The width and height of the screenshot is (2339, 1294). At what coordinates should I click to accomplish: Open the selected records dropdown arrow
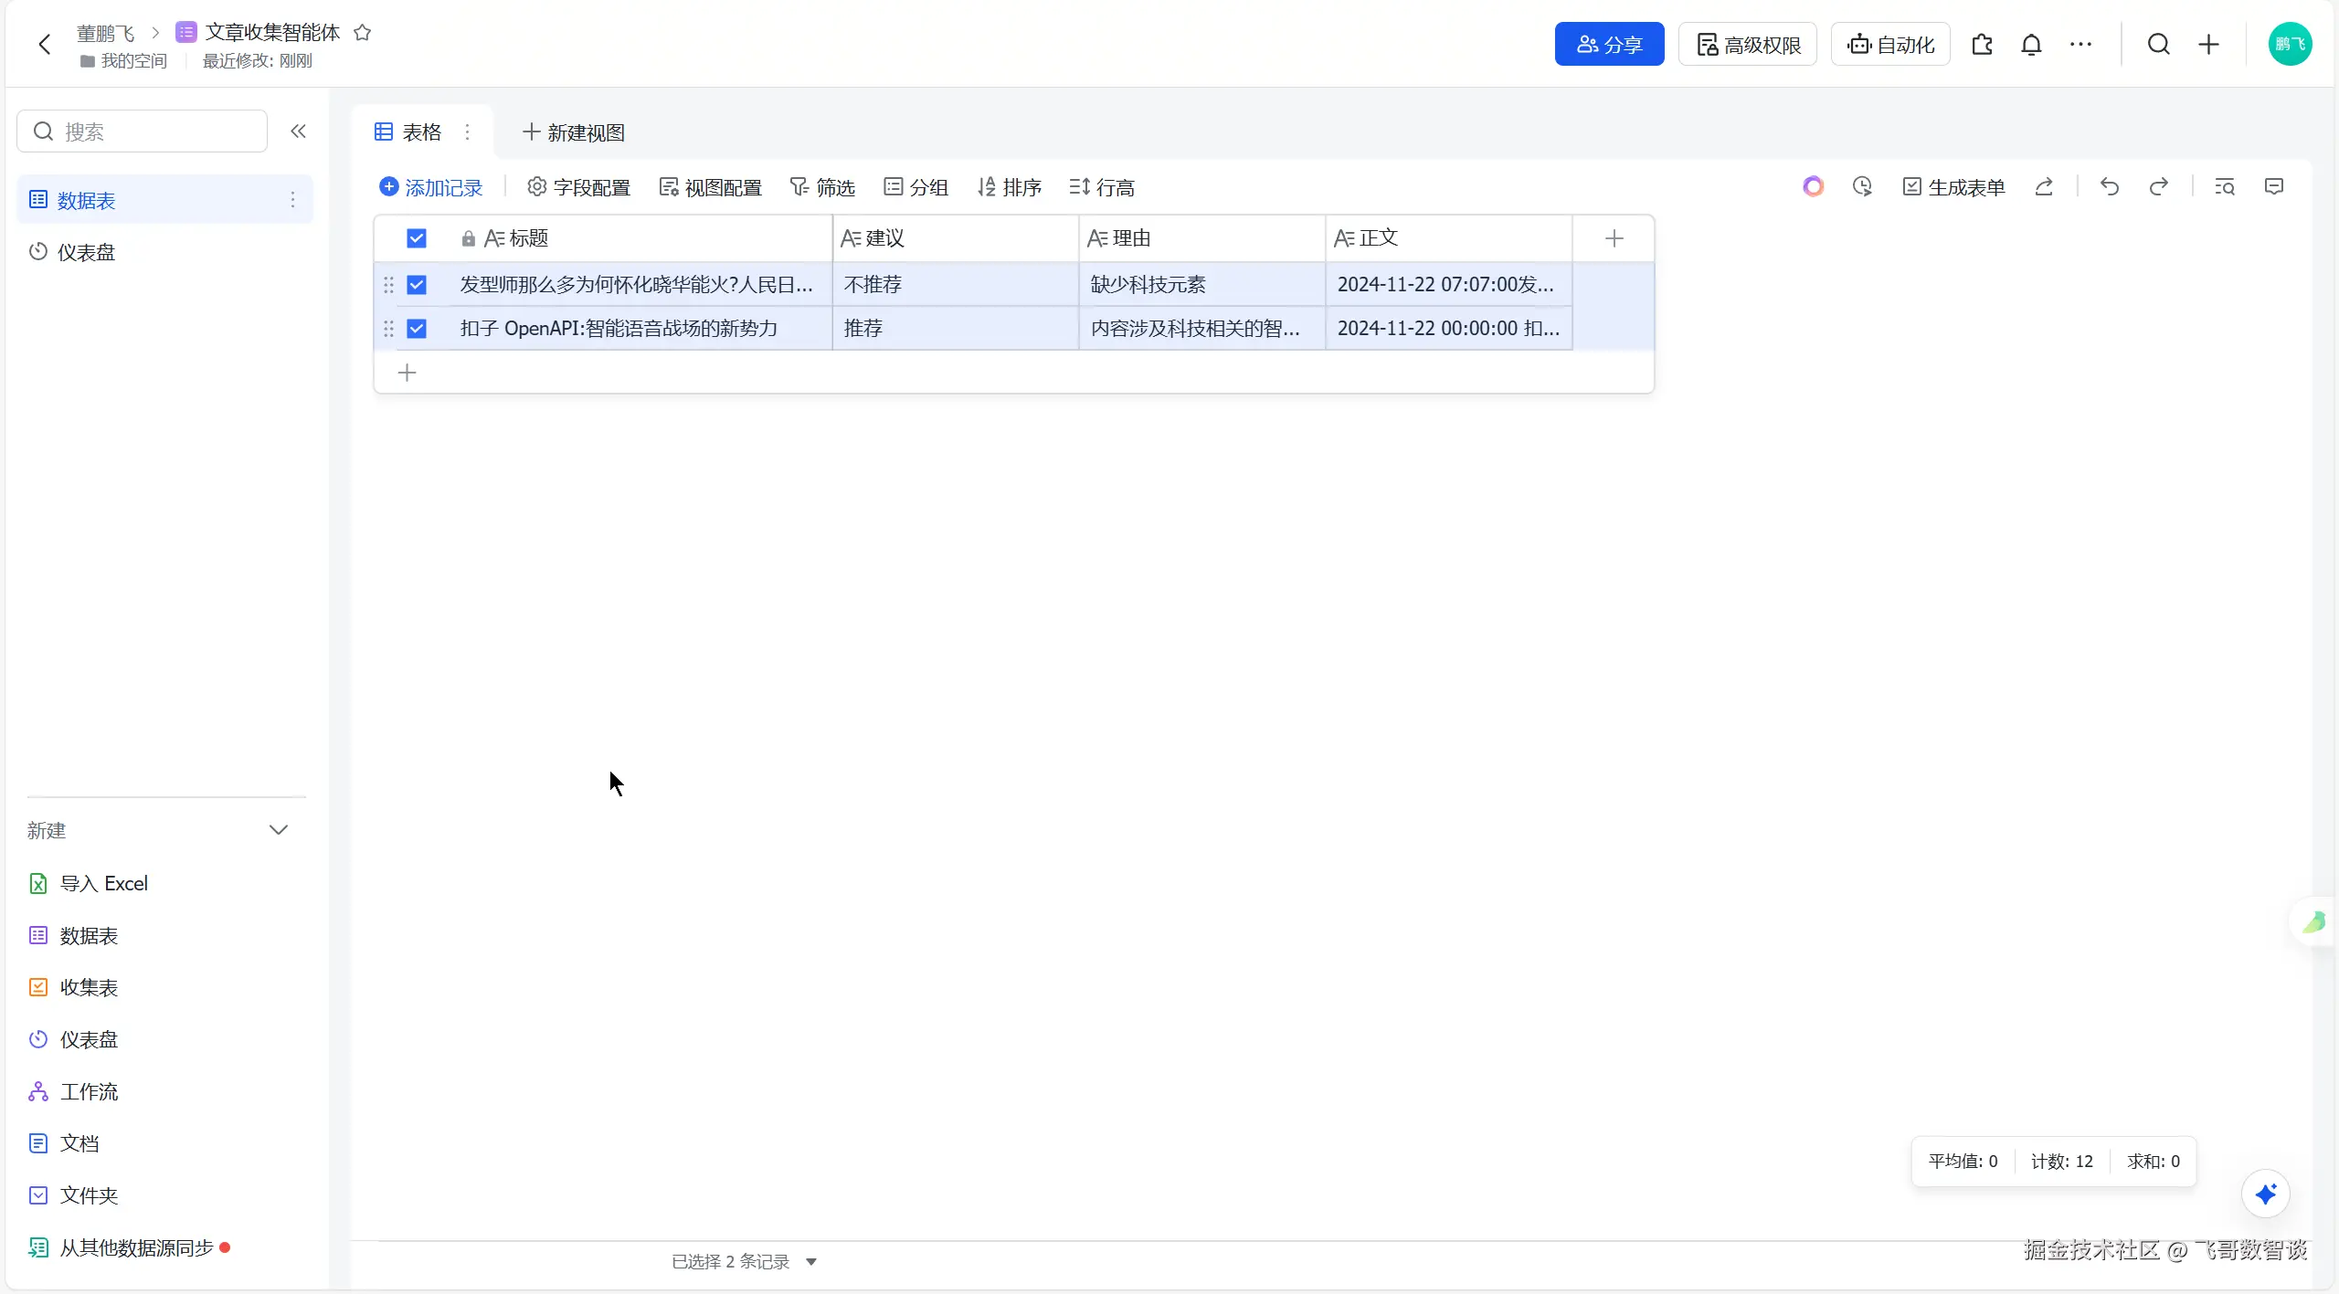811,1262
